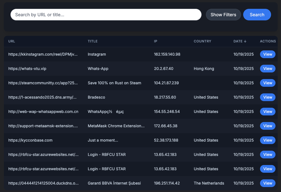This screenshot has height=192, width=281.
Task: Sort table by the Date column header
Action: click(x=240, y=41)
